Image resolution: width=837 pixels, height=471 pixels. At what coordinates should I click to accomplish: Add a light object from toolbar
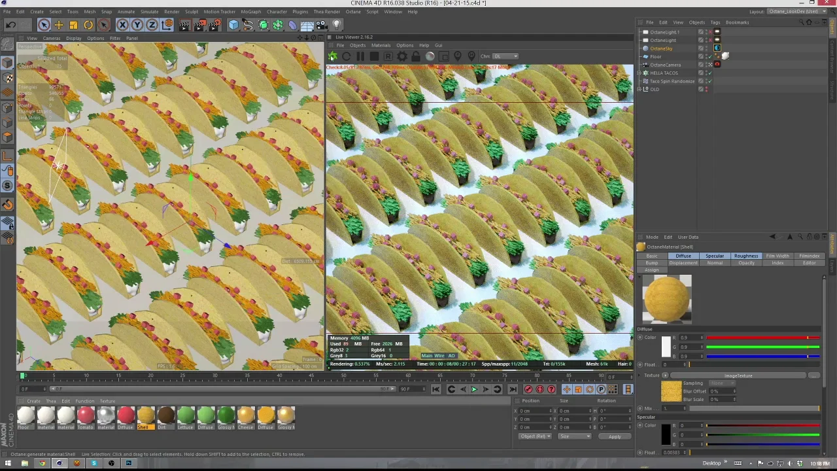[x=337, y=25]
